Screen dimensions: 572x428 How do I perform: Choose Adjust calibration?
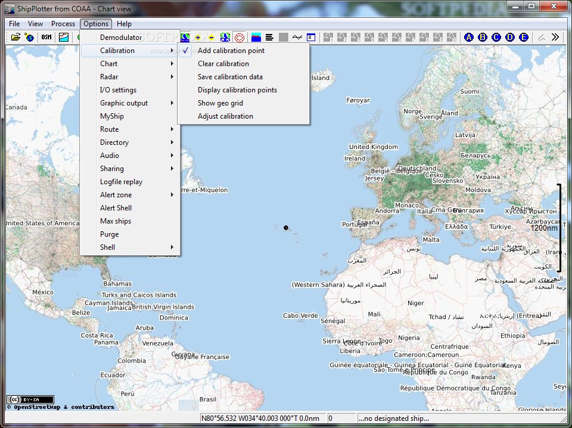(243, 116)
